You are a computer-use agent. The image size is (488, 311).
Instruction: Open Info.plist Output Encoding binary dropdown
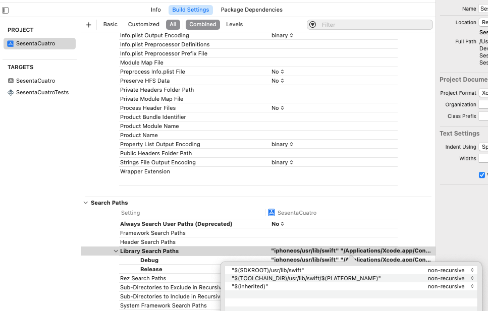click(282, 35)
